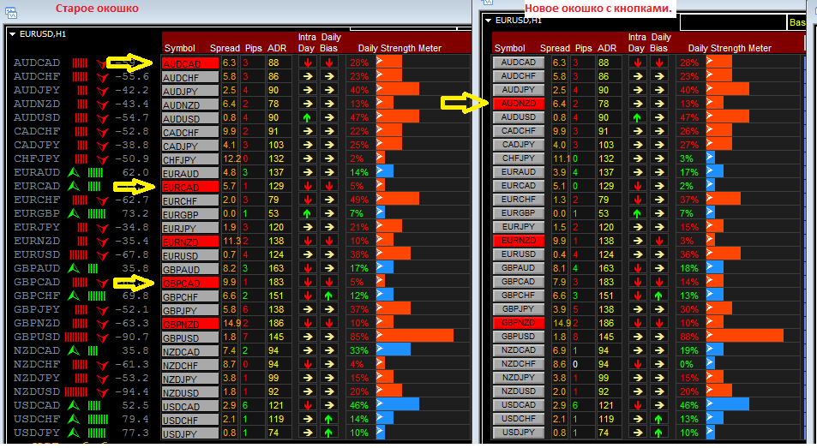Click Daily Strength Meter header in new window

pos(730,48)
